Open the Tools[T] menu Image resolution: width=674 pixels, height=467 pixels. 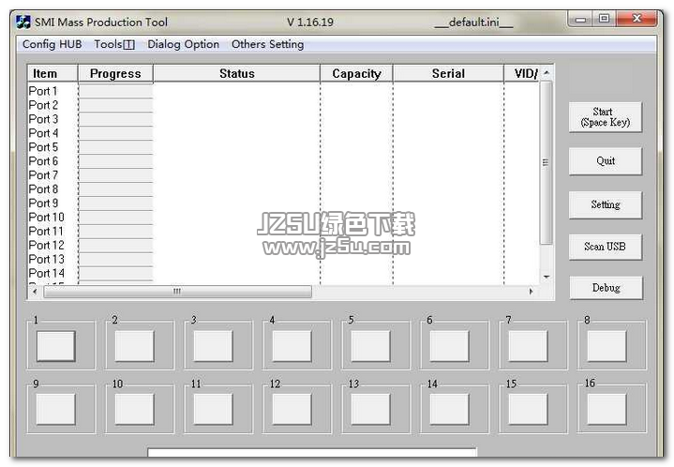pyautogui.click(x=114, y=44)
